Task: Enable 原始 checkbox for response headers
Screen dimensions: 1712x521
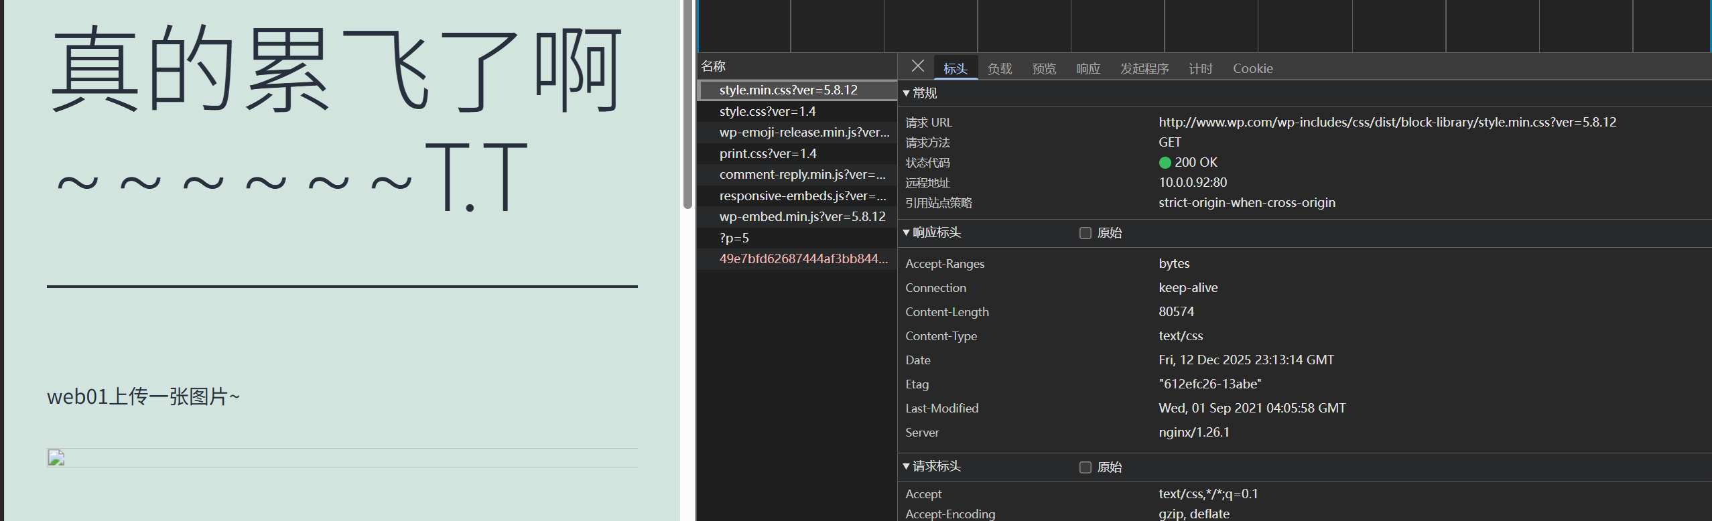Action: coord(1085,233)
